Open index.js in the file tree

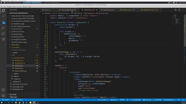24,79
